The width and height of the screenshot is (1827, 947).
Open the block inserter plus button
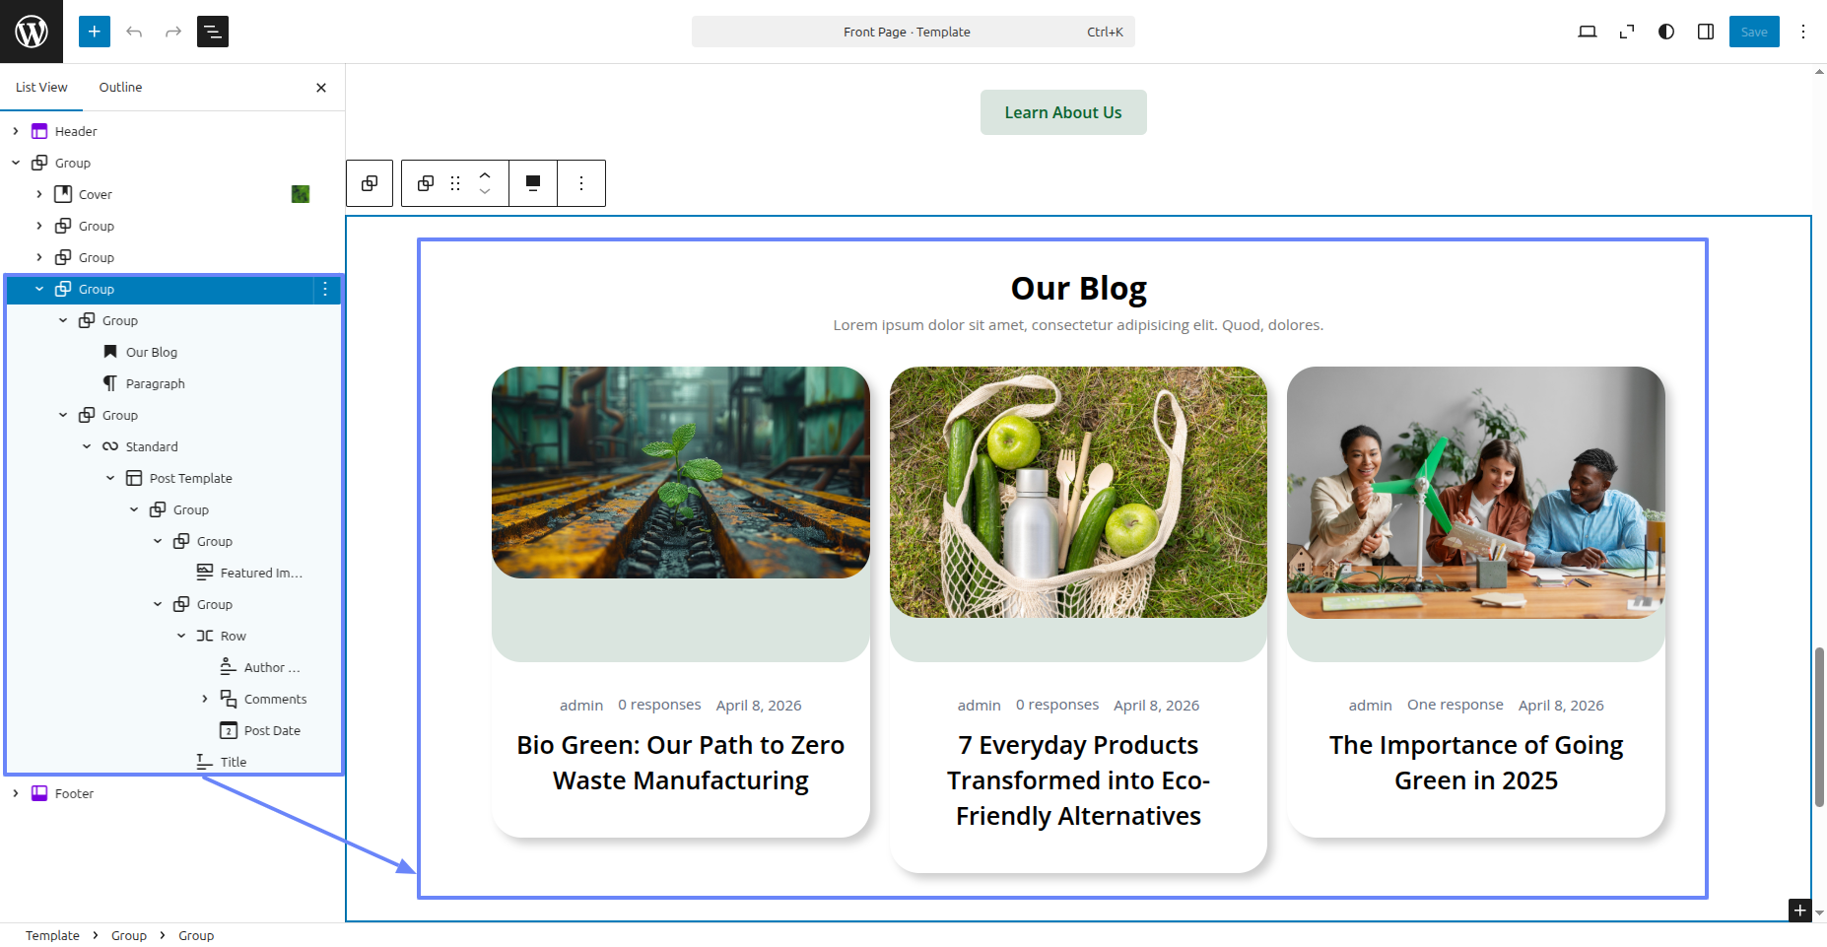95,32
